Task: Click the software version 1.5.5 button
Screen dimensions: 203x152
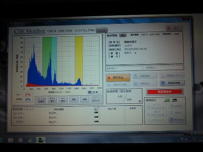Action: (101, 30)
